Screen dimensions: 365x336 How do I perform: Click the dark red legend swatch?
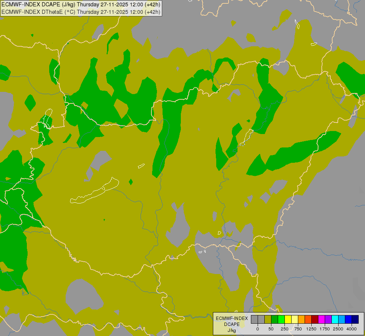[315, 319]
